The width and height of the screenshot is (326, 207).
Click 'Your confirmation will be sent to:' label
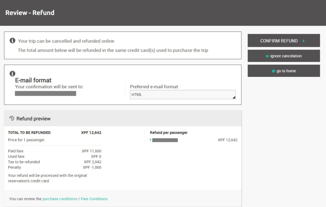tap(49, 87)
